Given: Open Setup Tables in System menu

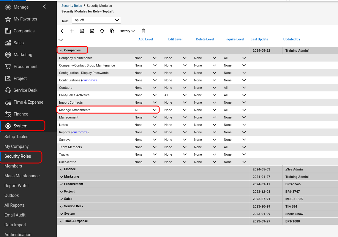Looking at the screenshot, I should click(x=16, y=137).
